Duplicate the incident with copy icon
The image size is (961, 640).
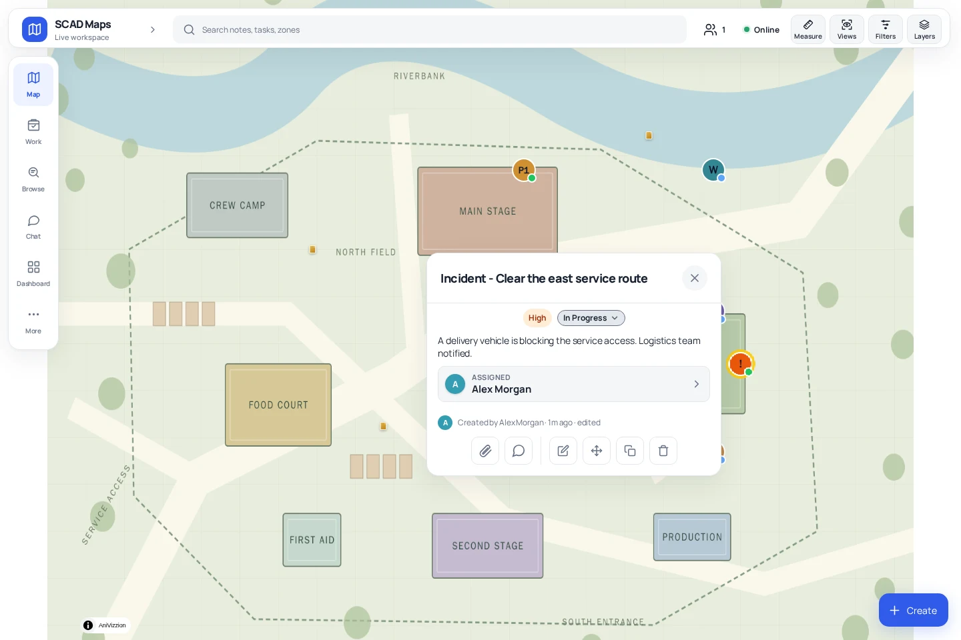click(x=630, y=451)
